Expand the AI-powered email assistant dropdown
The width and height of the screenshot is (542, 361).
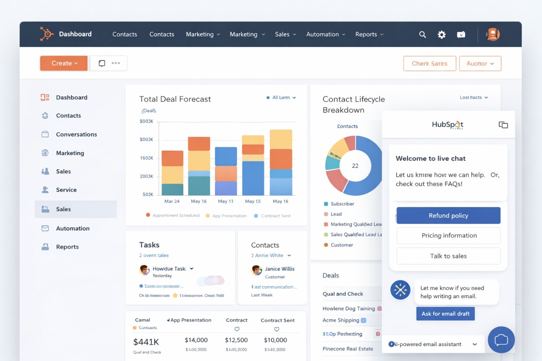(x=474, y=344)
